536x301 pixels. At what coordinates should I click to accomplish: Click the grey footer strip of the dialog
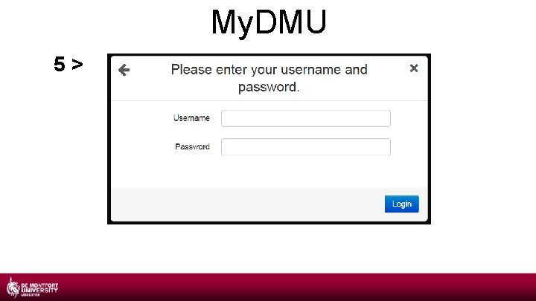point(248,204)
